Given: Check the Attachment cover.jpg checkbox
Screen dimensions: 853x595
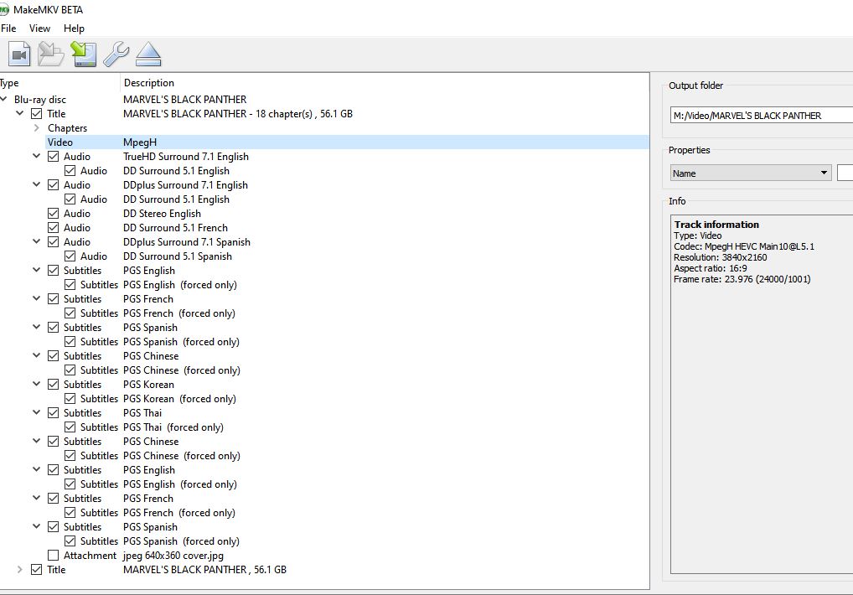Looking at the screenshot, I should click(x=54, y=556).
